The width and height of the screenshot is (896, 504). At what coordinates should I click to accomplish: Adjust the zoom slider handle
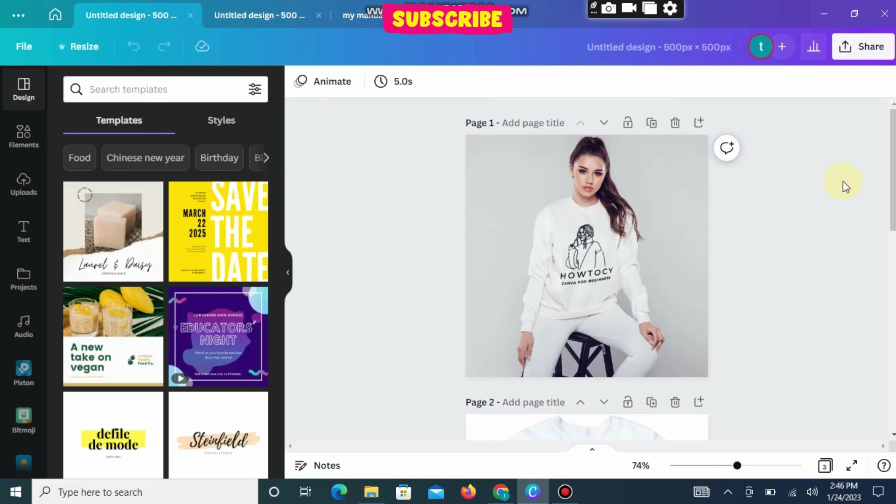737,465
